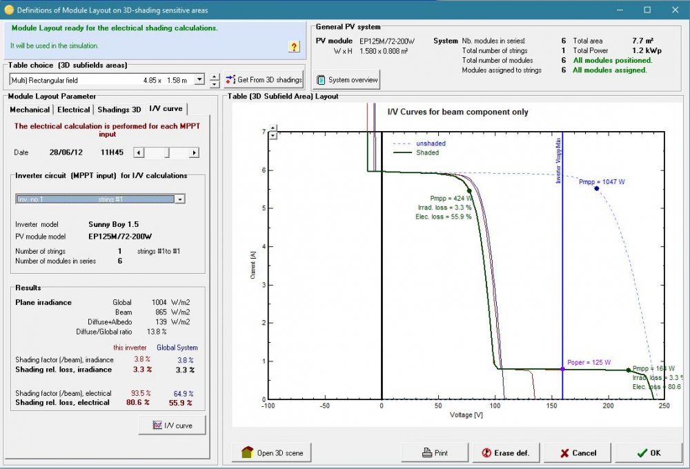Switch to the Electrical tab
The width and height of the screenshot is (690, 469).
[x=74, y=110]
